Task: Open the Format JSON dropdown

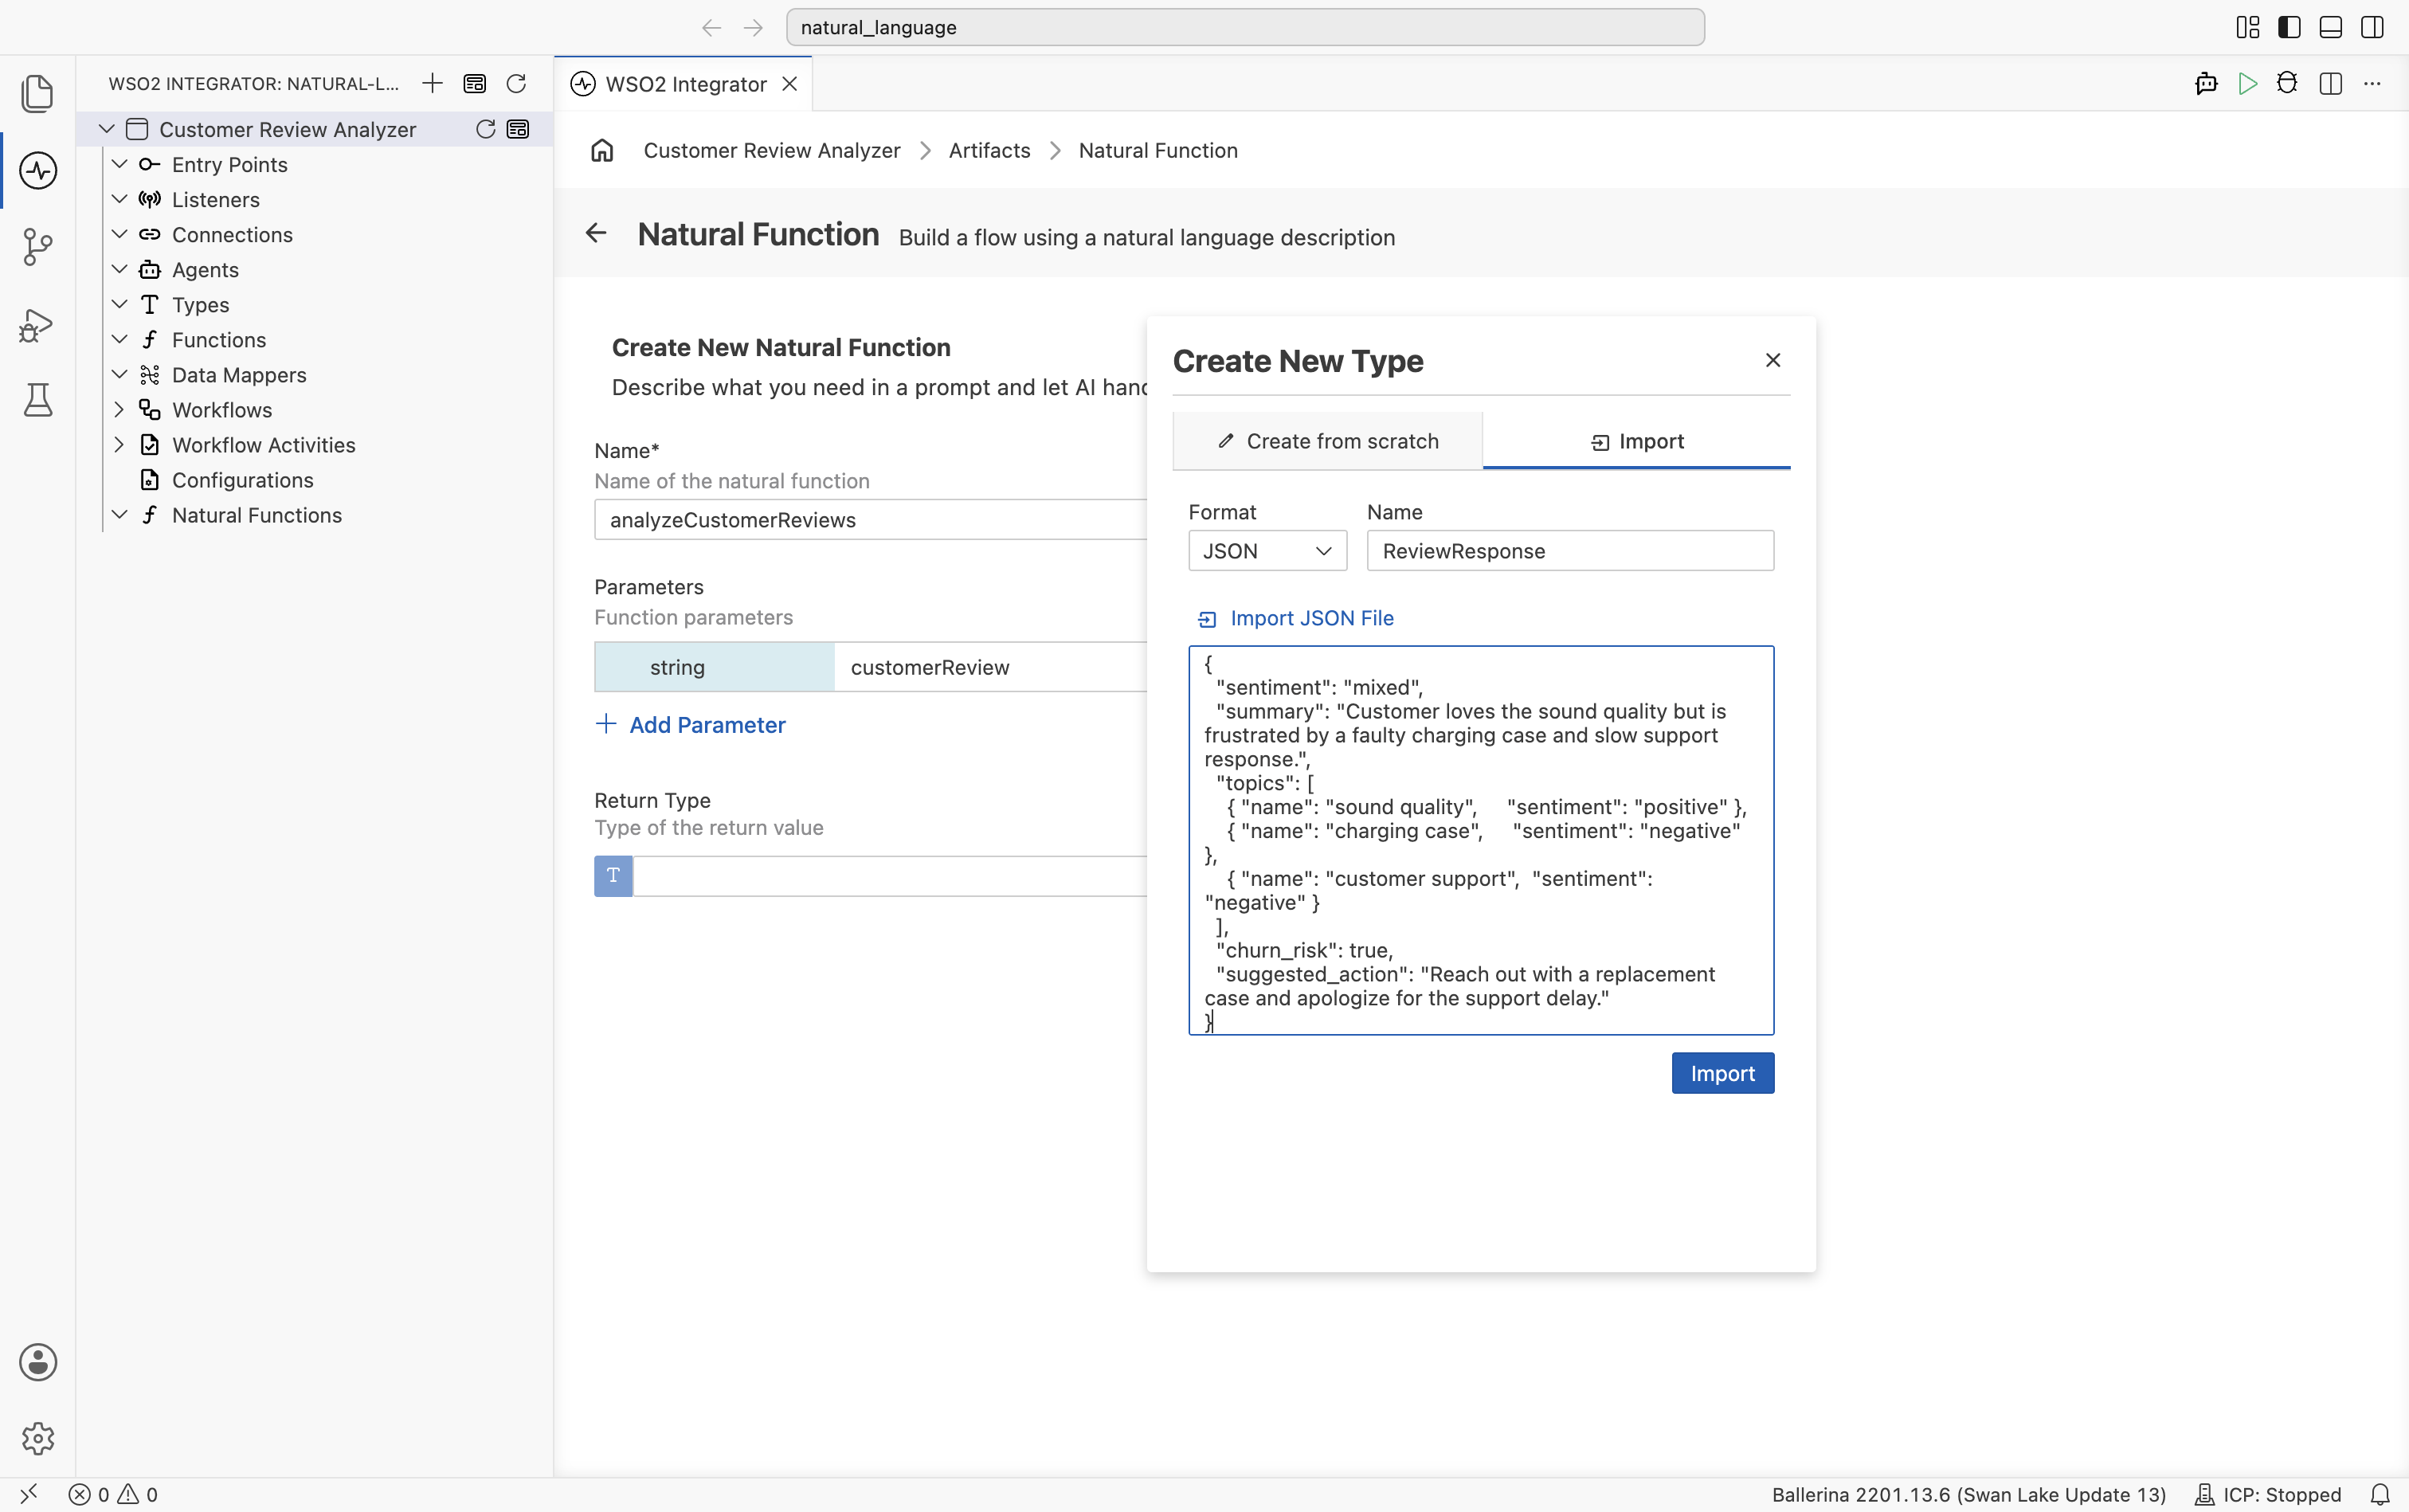Action: click(1267, 551)
